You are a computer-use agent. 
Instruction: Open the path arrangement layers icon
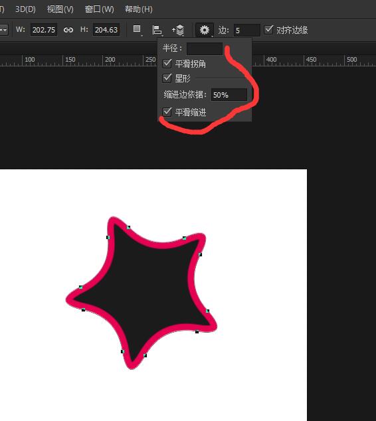point(178,30)
